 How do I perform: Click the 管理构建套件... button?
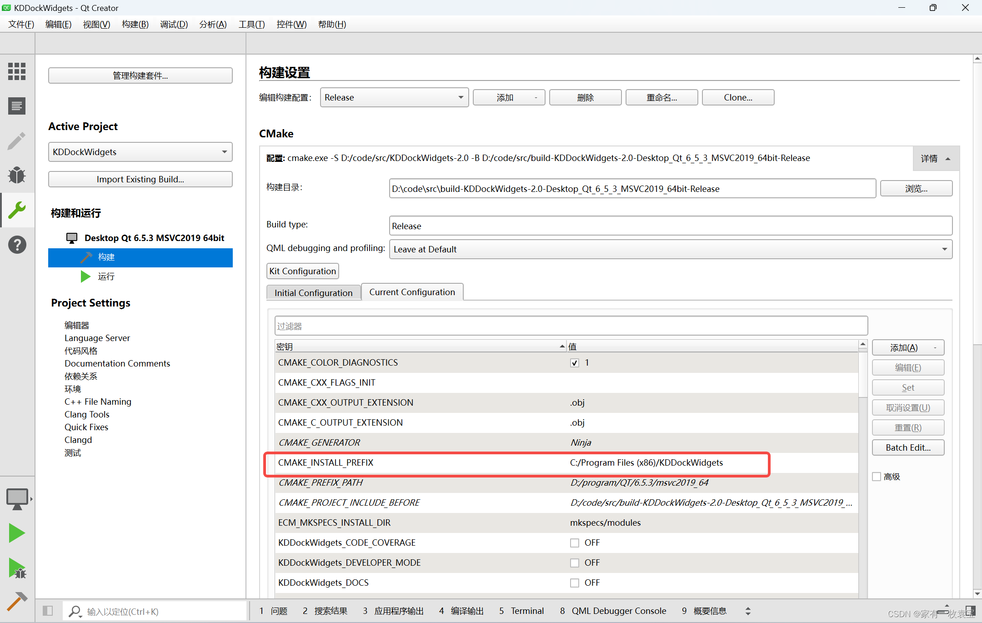point(140,75)
